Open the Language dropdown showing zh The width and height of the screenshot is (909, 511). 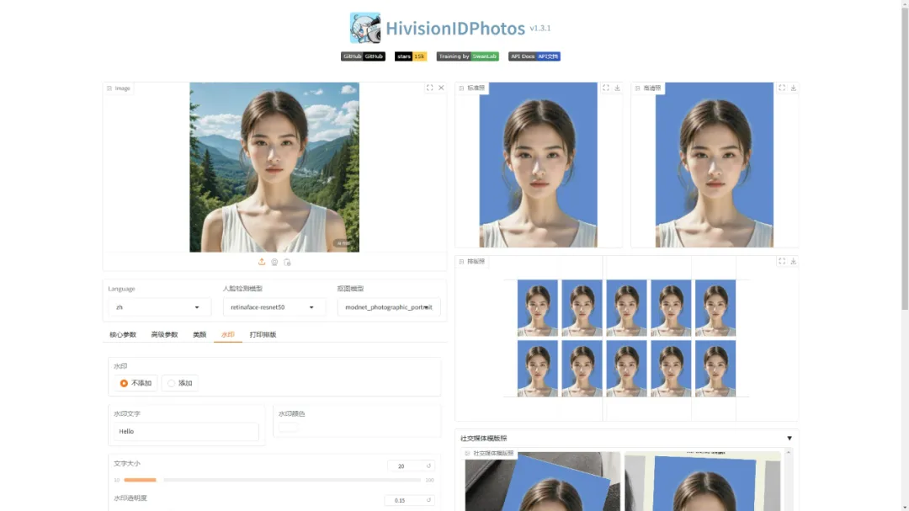click(x=159, y=307)
